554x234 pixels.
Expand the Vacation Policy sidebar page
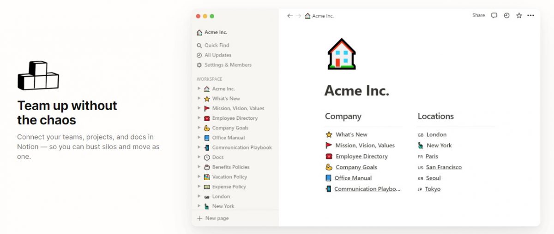(199, 177)
